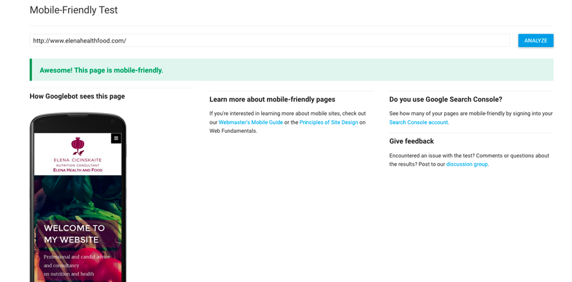Screen dimensions: 572x282
Task: Click the 'How Googlebot sees this page' heading
Action: click(x=77, y=97)
